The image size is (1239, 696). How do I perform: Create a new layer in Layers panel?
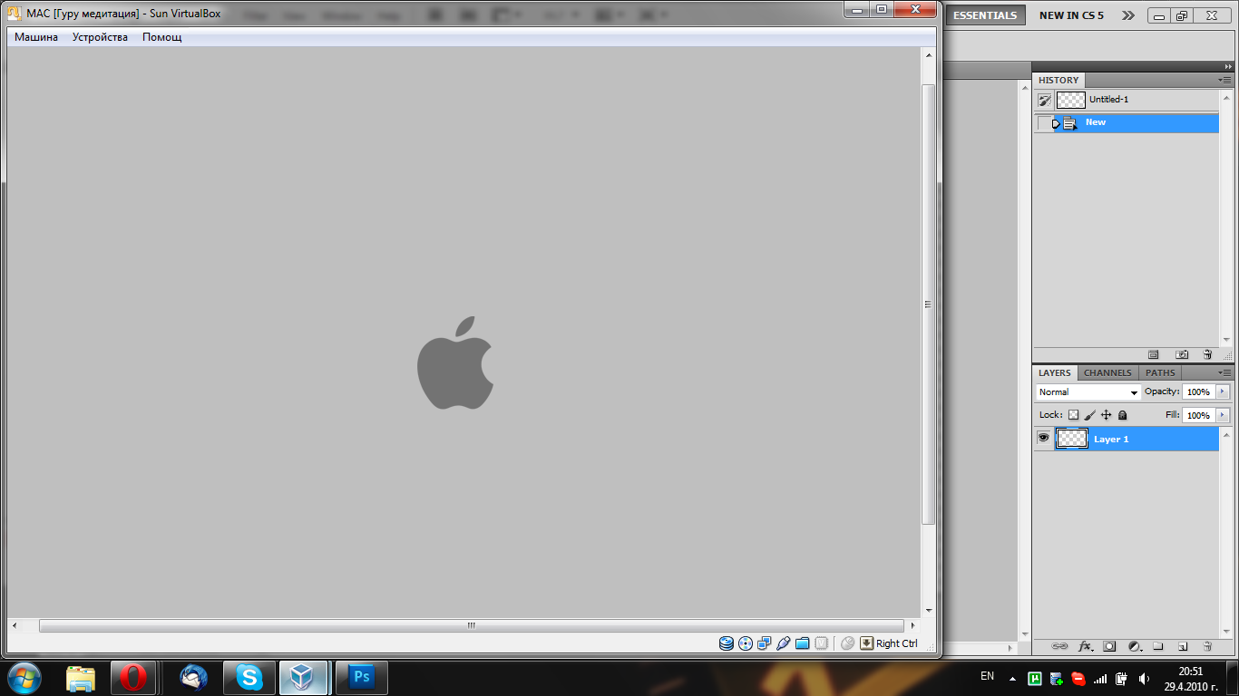click(x=1183, y=646)
